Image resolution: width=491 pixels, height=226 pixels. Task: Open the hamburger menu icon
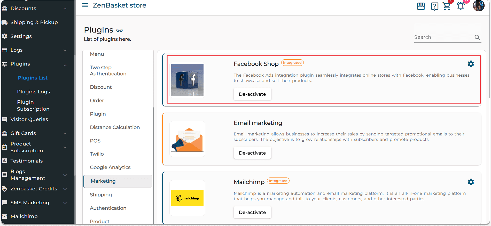point(85,5)
